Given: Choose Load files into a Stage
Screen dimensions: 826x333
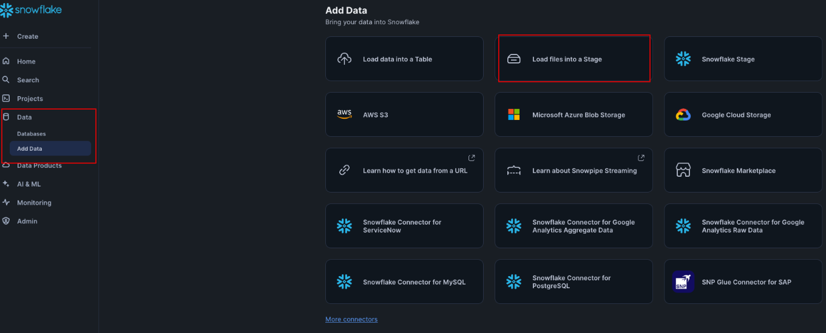Looking at the screenshot, I should [x=574, y=59].
